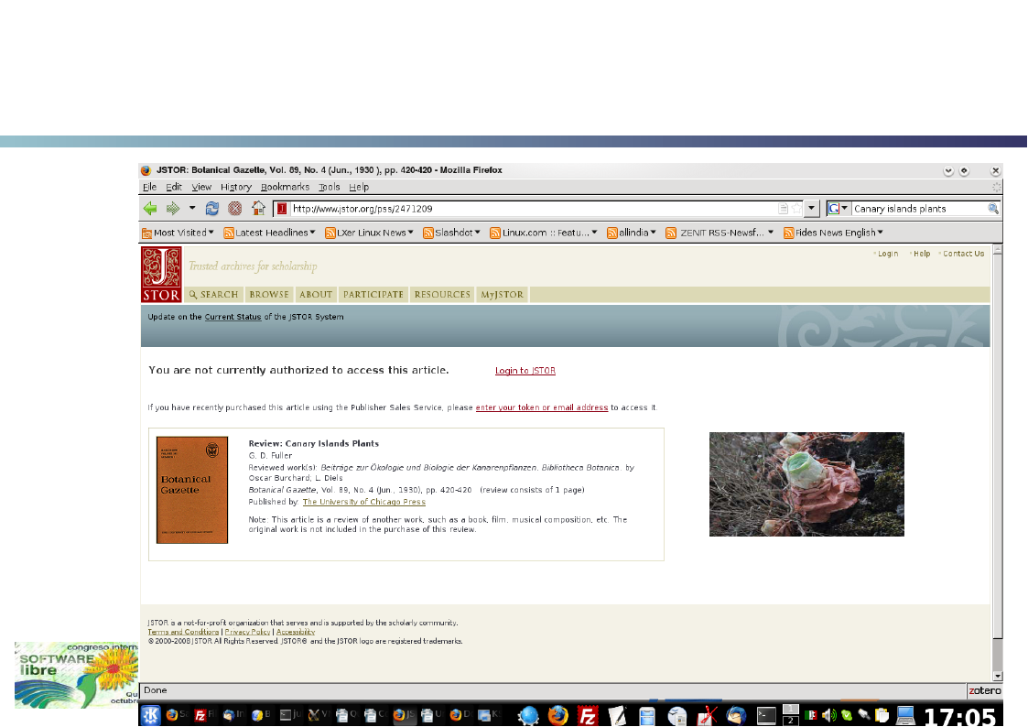Open JSTOR RESOURCES tab
The image size is (1028, 727).
point(442,295)
